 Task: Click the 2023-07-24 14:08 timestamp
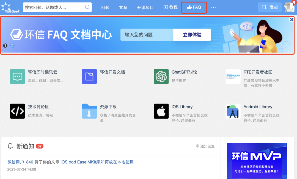coord(22,169)
